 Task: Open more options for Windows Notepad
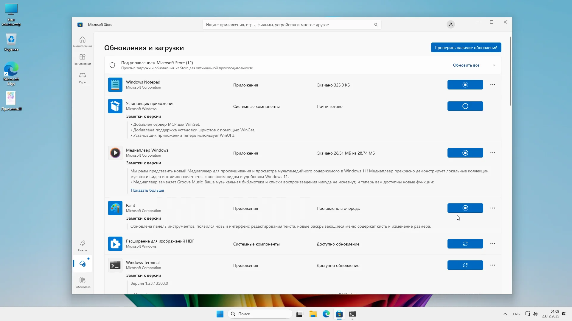click(493, 85)
